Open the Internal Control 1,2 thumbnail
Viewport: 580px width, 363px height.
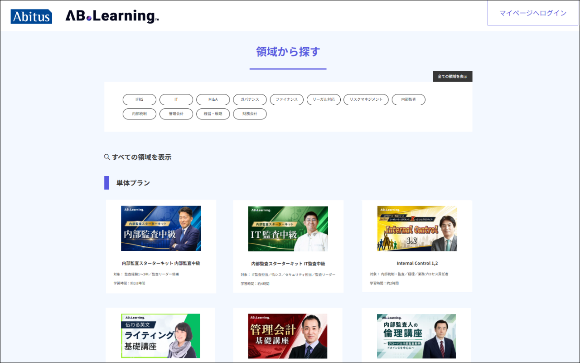coord(417,228)
